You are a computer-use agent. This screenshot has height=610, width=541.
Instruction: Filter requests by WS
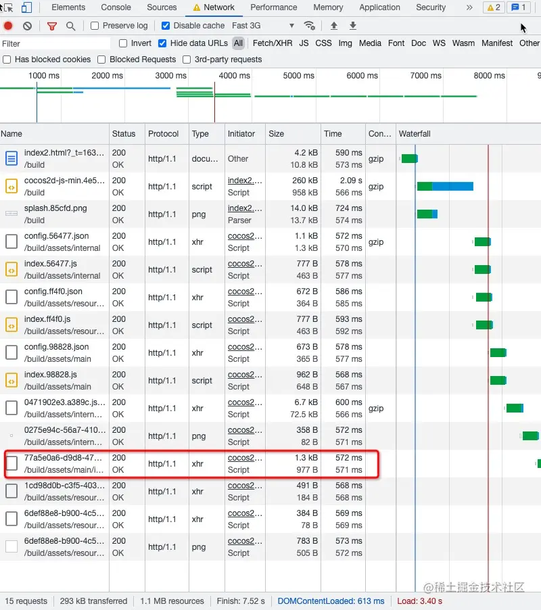[439, 43]
